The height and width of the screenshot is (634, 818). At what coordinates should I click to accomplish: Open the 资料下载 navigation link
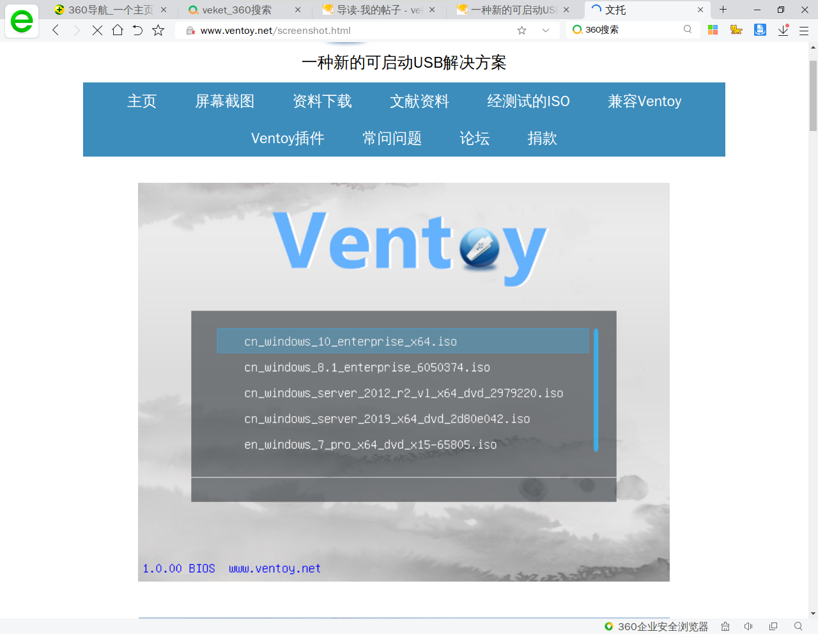pyautogui.click(x=322, y=101)
